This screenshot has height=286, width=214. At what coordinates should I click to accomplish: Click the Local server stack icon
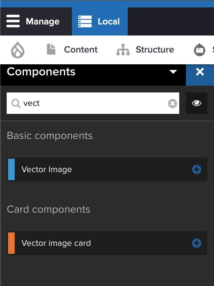(x=85, y=21)
